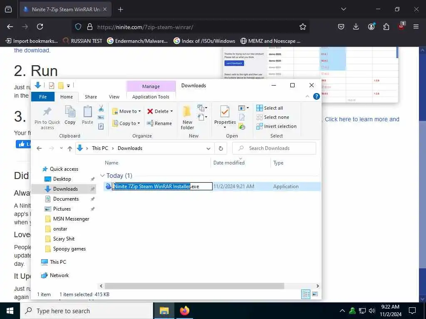Click the Paste shortcut icon
This screenshot has height=319, width=426.
pos(101,126)
